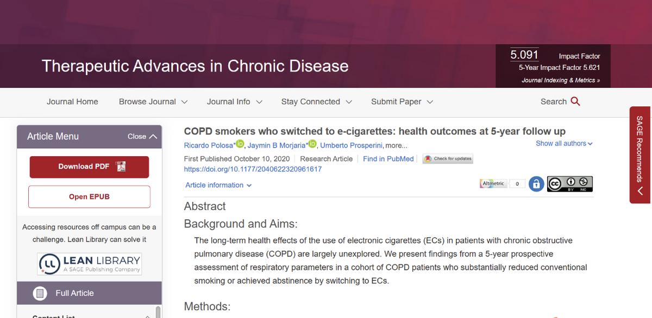Open the article DOI link
The width and height of the screenshot is (652, 318).
point(253,169)
